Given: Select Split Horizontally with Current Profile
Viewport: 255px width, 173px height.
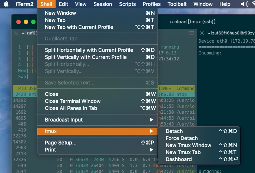Looking at the screenshot, I should pyautogui.click(x=97, y=50).
